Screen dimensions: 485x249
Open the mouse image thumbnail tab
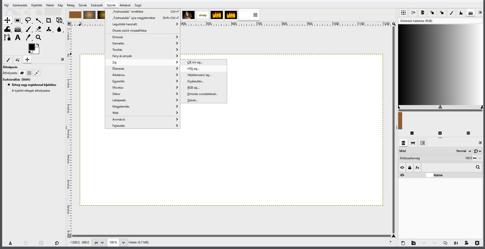(188, 15)
